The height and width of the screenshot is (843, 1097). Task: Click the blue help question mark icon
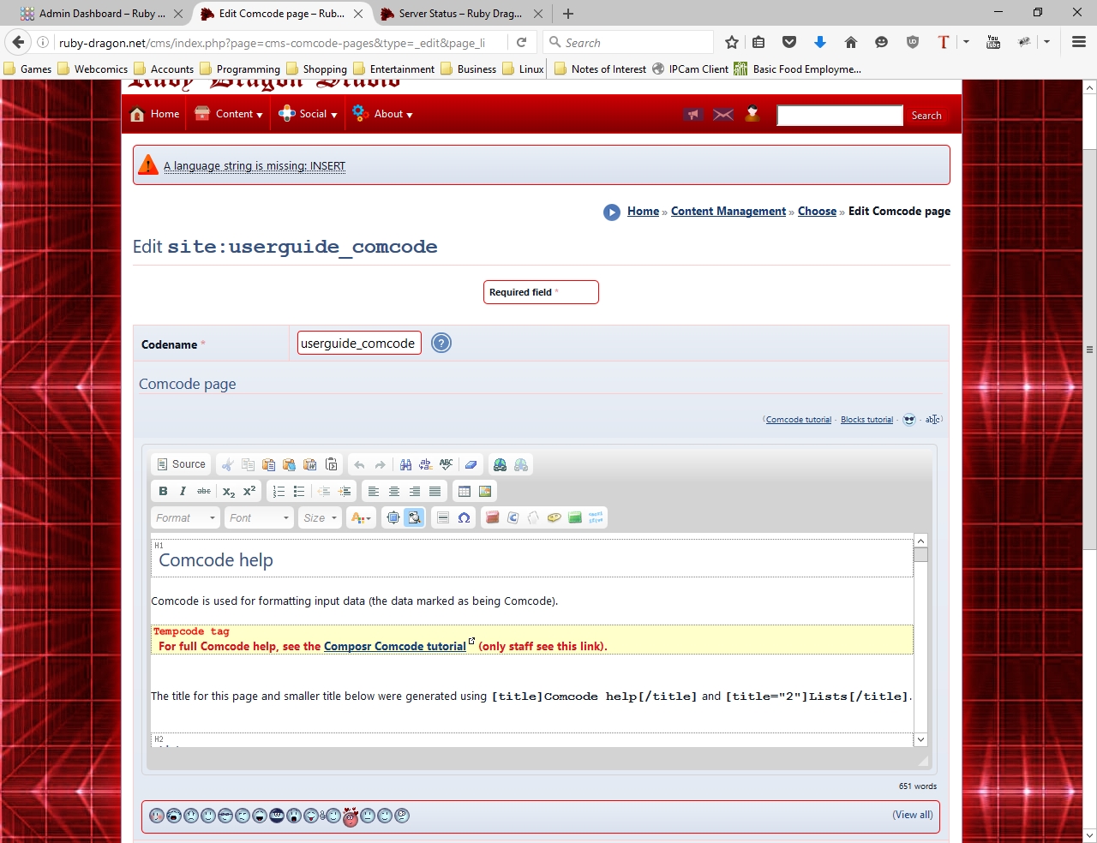click(x=441, y=344)
